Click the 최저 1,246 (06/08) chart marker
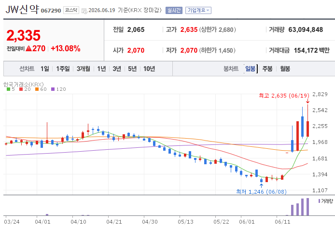This screenshot has width=335, height=228. click(261, 192)
